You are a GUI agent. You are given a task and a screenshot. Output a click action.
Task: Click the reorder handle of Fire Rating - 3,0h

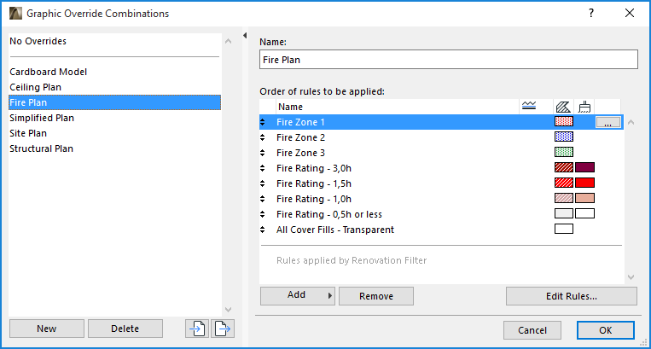[x=263, y=168]
